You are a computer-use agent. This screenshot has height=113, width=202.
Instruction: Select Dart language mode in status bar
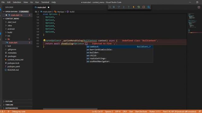pos(131,112)
